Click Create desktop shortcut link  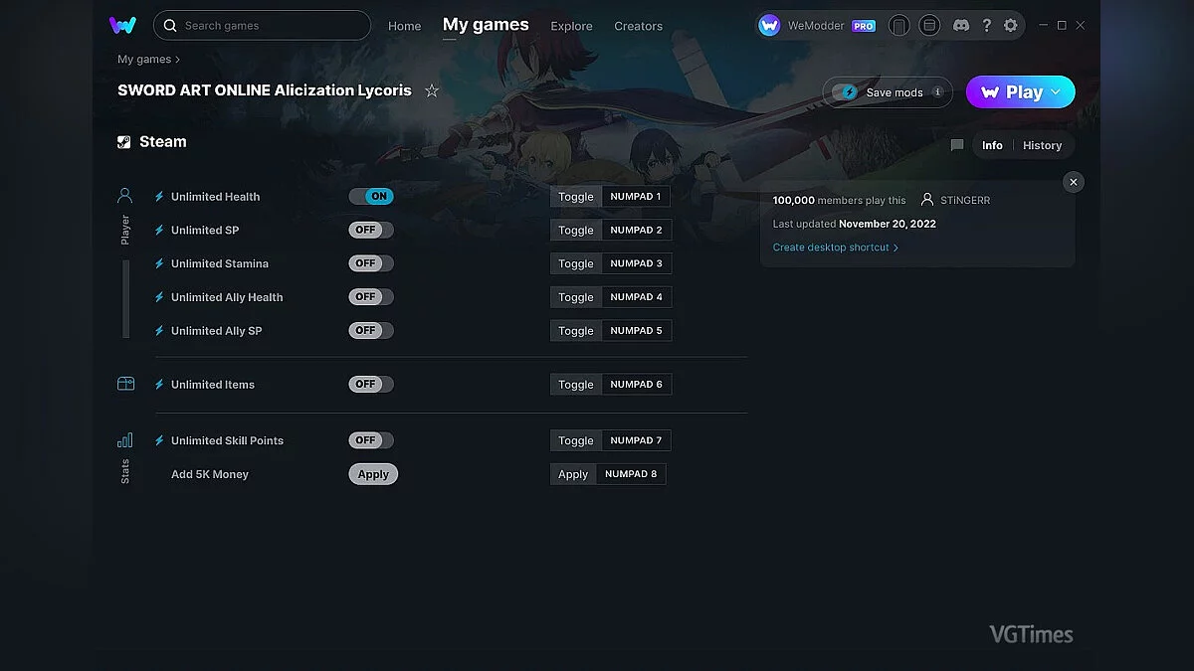click(836, 248)
